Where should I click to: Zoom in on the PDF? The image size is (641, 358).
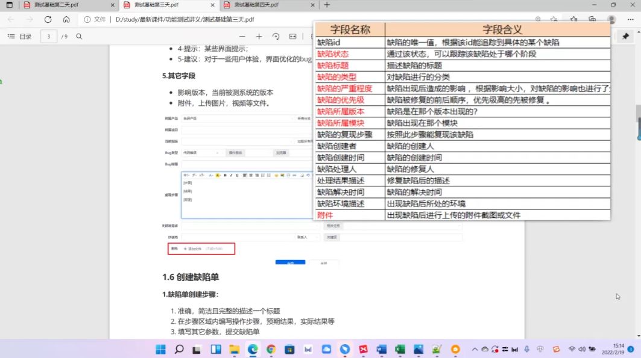(x=260, y=35)
